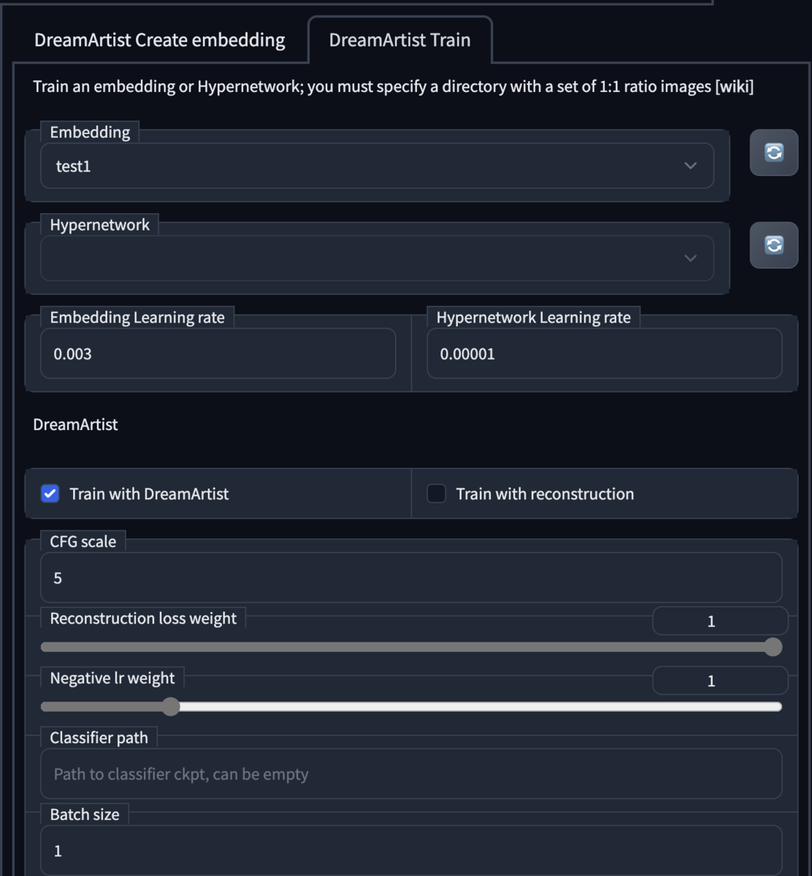Click the Reconstruction loss weight slider
Image resolution: width=812 pixels, height=876 pixels.
[x=409, y=647]
